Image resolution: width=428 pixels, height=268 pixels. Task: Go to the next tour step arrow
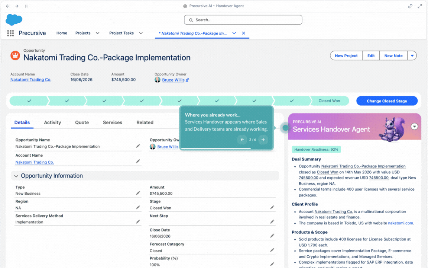coord(263,140)
